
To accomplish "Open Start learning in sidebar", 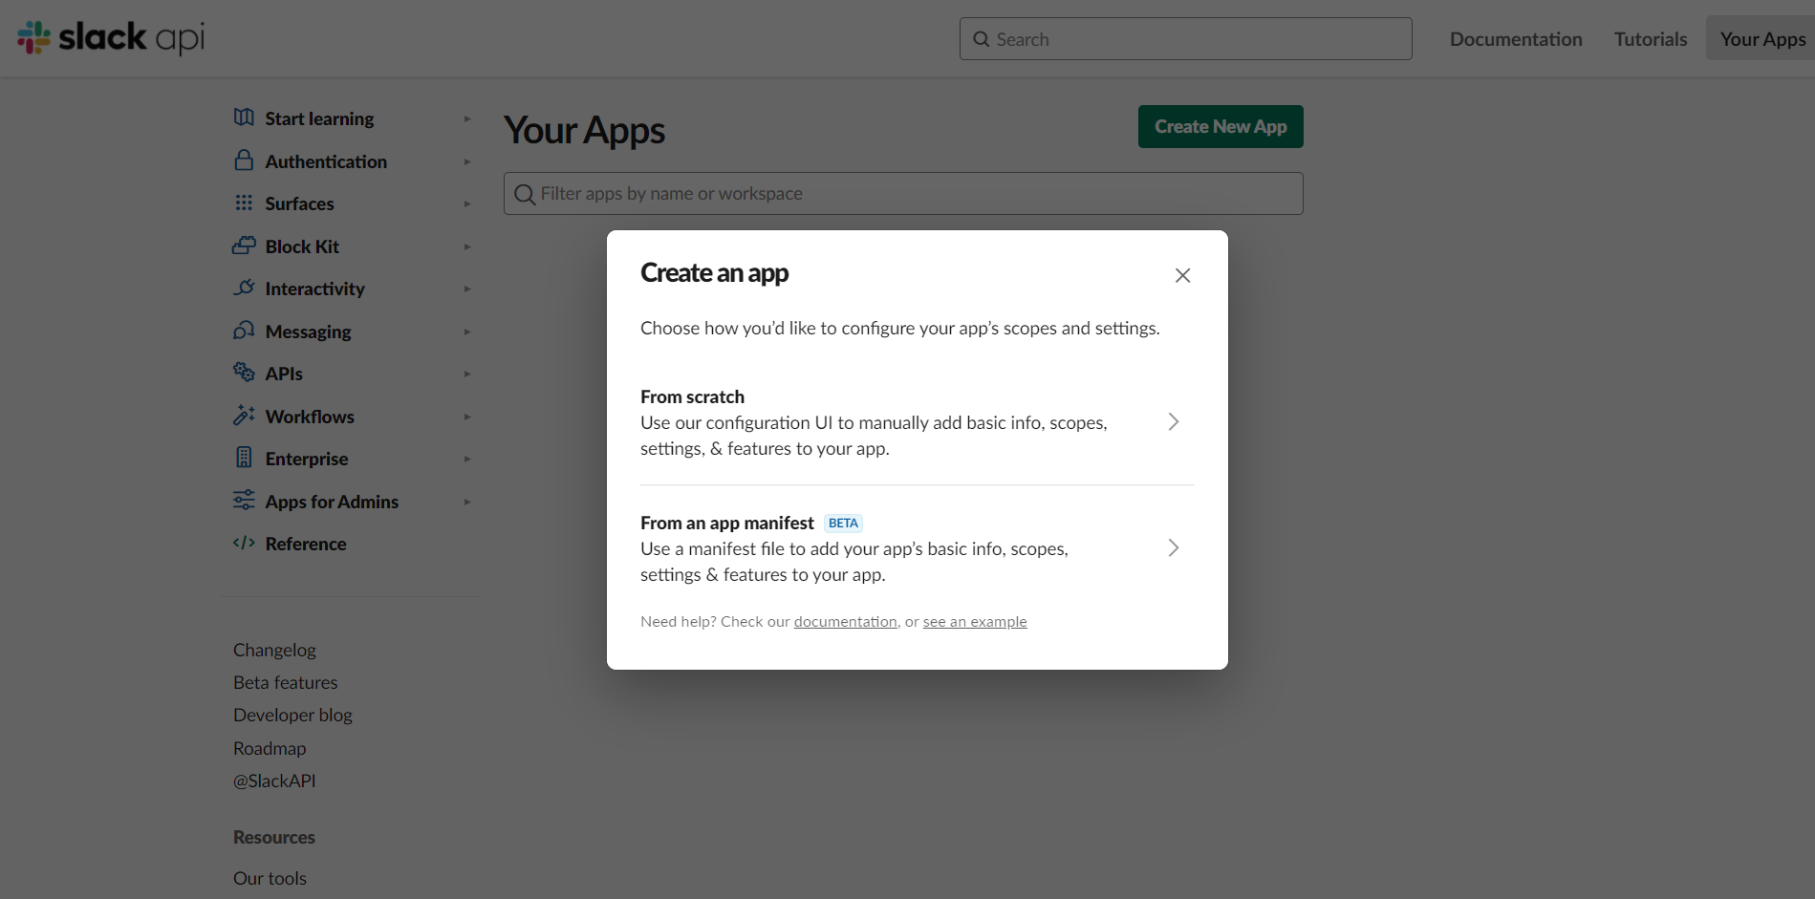I will (x=319, y=118).
